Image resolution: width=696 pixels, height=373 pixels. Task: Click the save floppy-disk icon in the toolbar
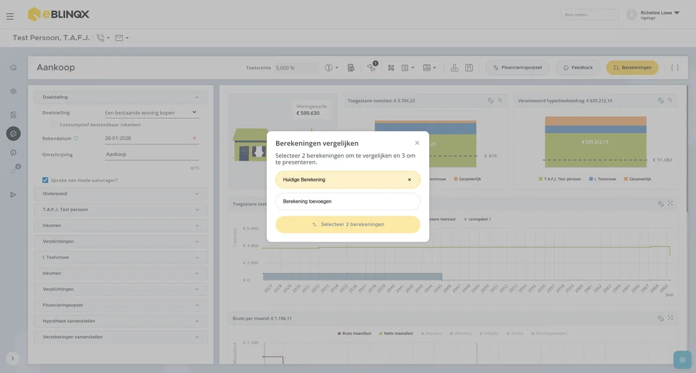[x=469, y=68]
